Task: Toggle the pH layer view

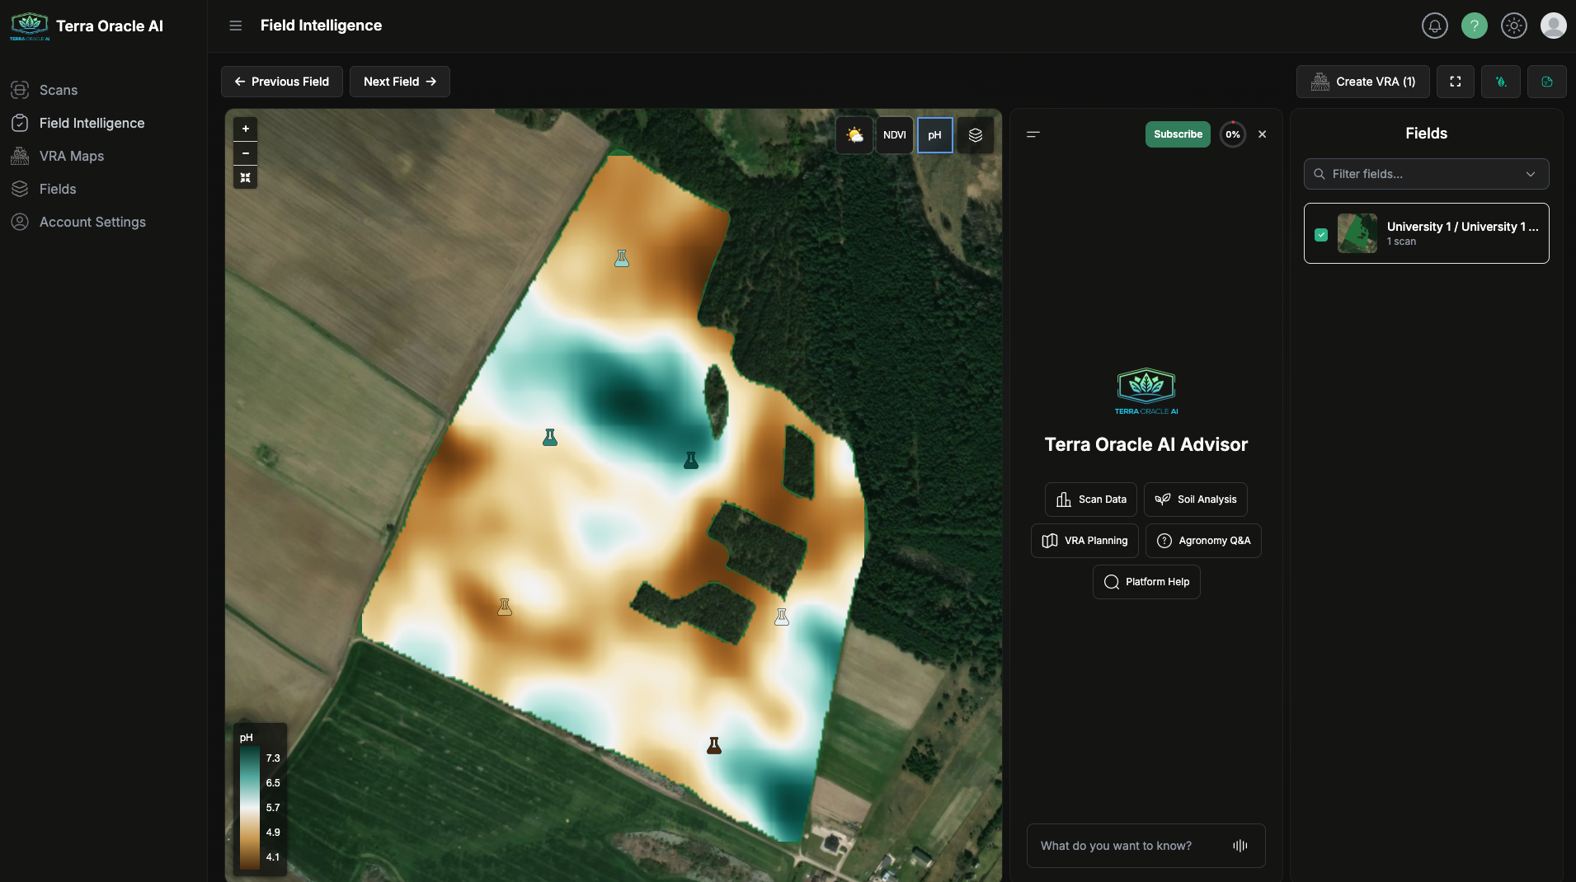Action: coord(936,134)
